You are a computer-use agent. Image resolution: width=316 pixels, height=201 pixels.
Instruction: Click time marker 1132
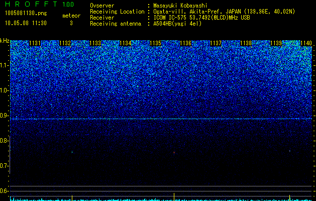click(x=65, y=43)
